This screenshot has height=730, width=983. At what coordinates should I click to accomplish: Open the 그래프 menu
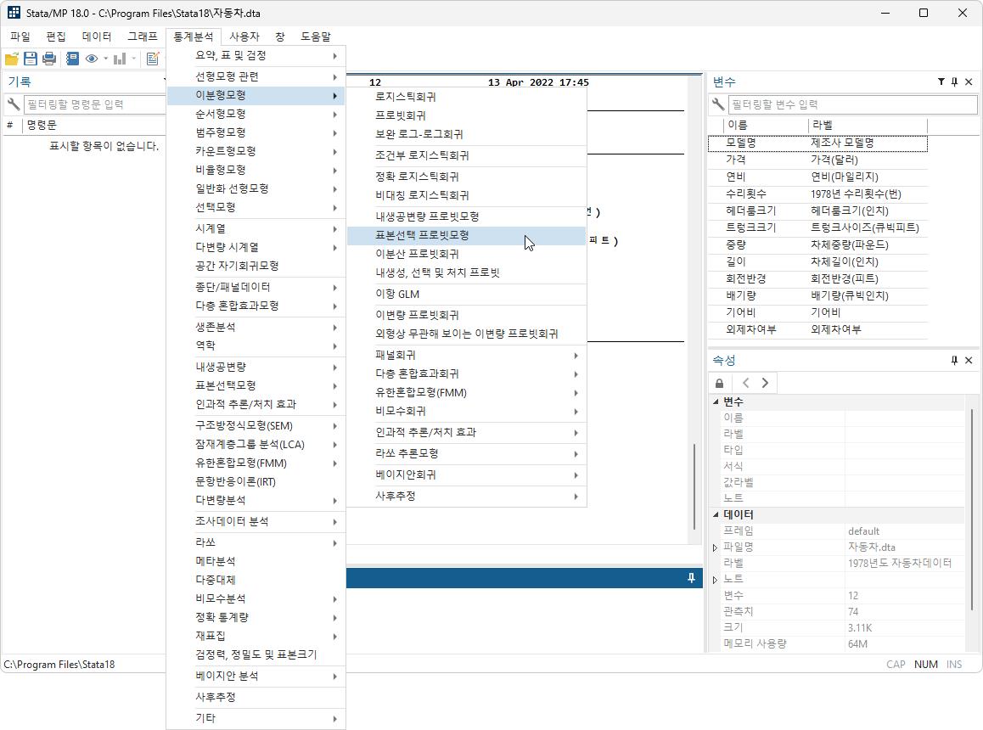(x=143, y=36)
